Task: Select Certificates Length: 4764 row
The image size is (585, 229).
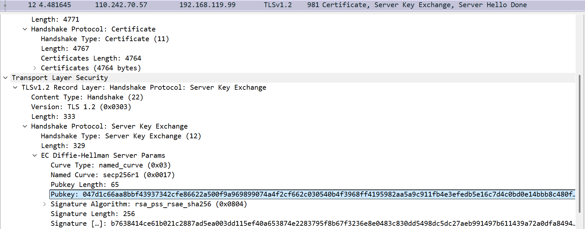Action: 91,58
